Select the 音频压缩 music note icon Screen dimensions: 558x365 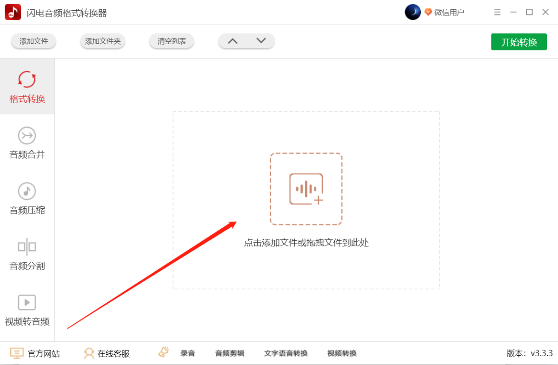pyautogui.click(x=27, y=191)
